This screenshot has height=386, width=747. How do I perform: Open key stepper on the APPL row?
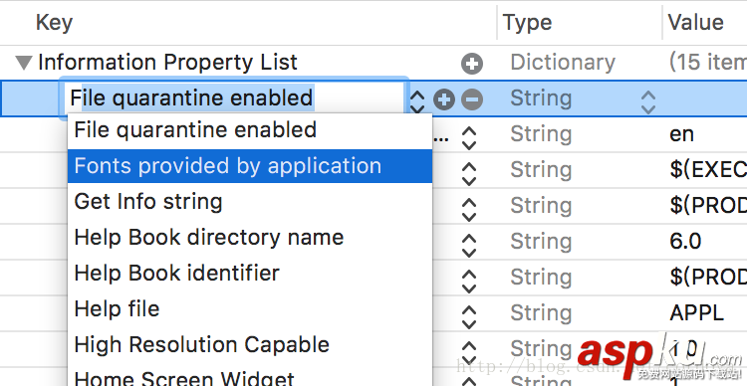(469, 316)
